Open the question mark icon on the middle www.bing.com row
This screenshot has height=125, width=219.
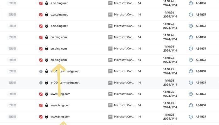click(x=191, y=105)
